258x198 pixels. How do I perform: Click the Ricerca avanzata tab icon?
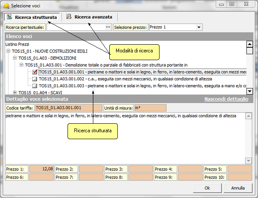(69, 17)
